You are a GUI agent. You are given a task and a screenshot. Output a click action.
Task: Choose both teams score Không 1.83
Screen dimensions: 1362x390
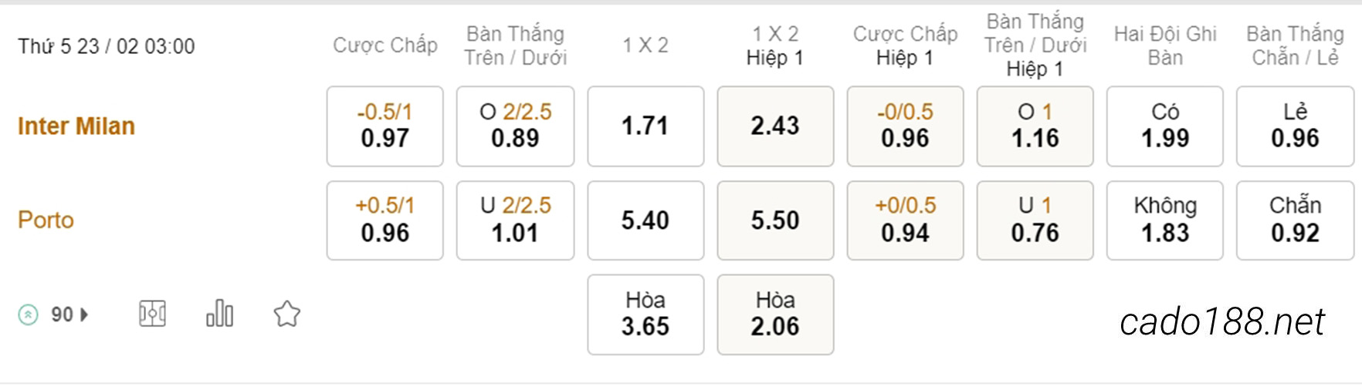point(1164,220)
